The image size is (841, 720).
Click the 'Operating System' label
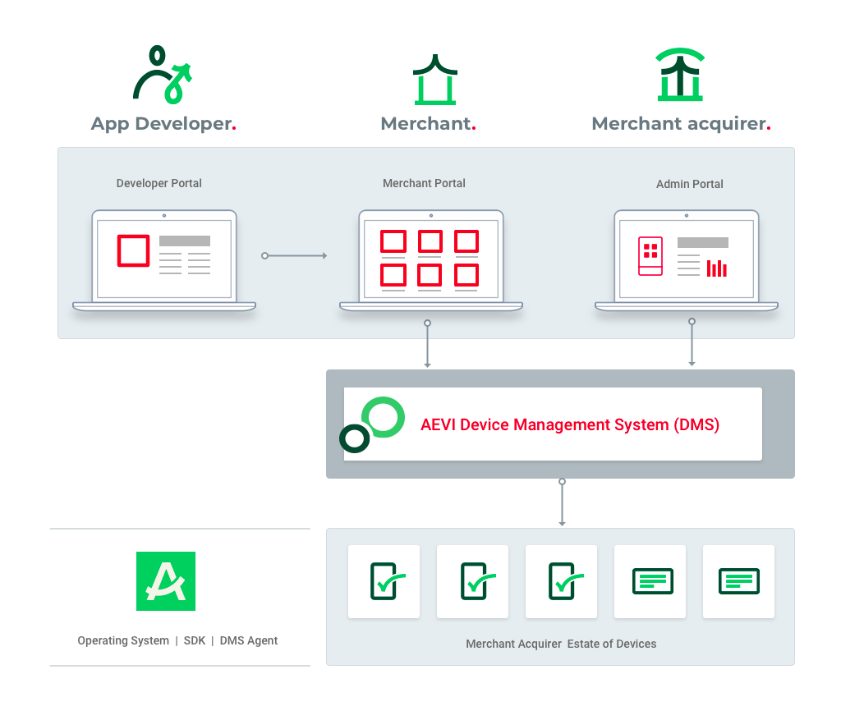[x=123, y=640]
